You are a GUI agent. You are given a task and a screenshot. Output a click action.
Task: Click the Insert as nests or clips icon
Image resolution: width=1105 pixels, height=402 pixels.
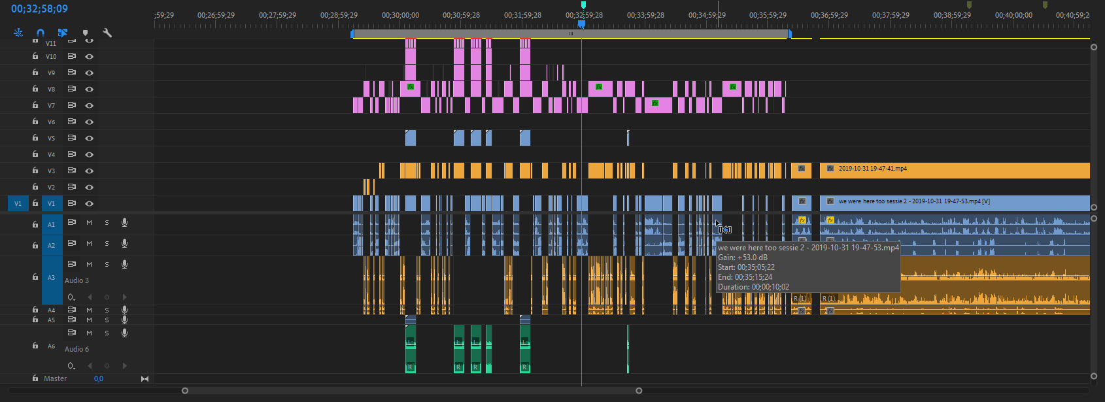[x=18, y=33]
